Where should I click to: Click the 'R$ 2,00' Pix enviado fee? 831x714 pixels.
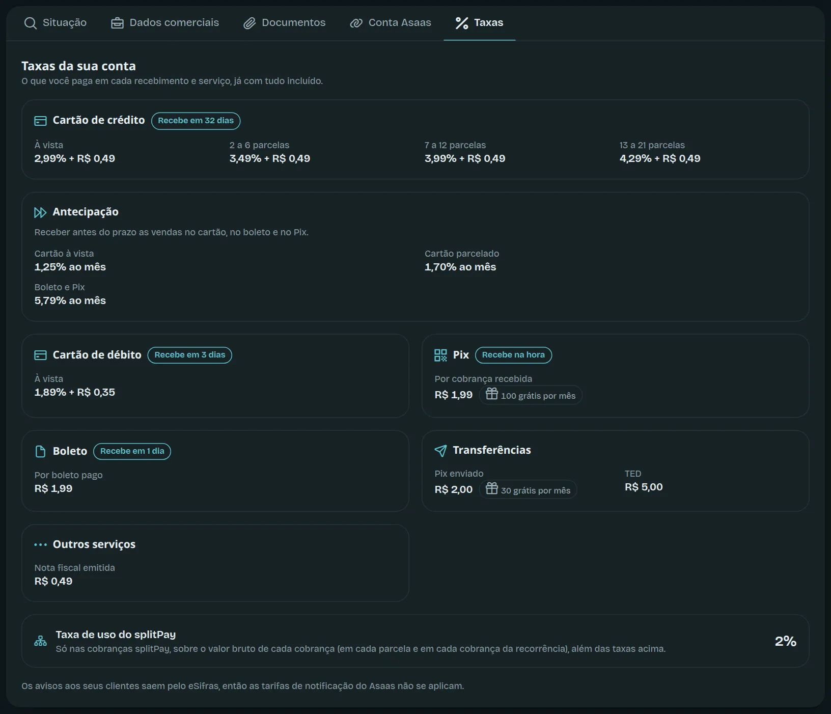click(x=454, y=489)
